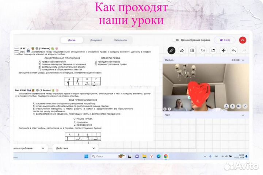Screen dimensions: 263x175
Task: Select the move/pan arrows tool
Action: point(224,50)
